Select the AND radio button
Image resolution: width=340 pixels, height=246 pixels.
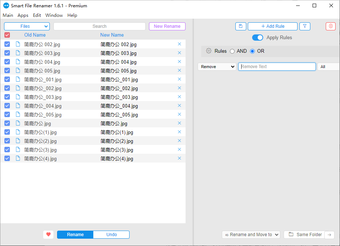click(232, 51)
